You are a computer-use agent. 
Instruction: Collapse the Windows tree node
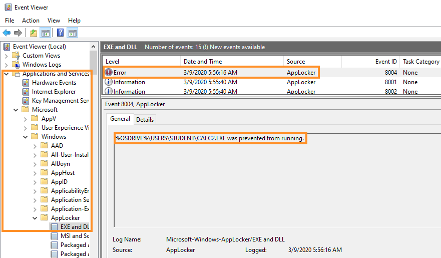point(26,137)
